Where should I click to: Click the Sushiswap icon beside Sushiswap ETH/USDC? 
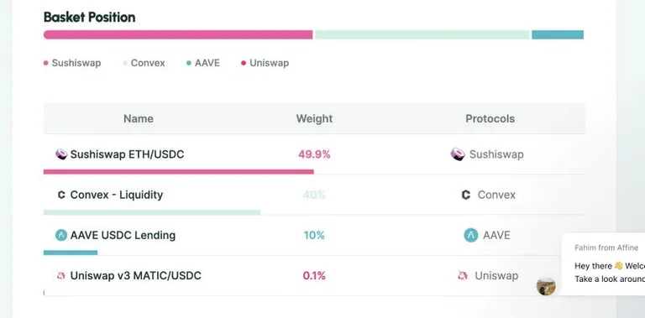coord(61,154)
